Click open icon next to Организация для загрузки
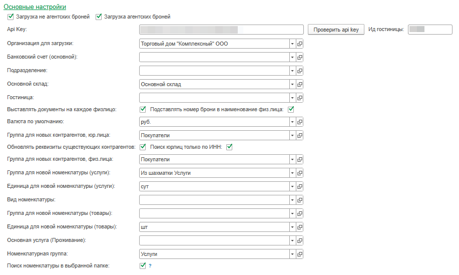Image resolution: width=459 pixels, height=275 pixels. (300, 44)
